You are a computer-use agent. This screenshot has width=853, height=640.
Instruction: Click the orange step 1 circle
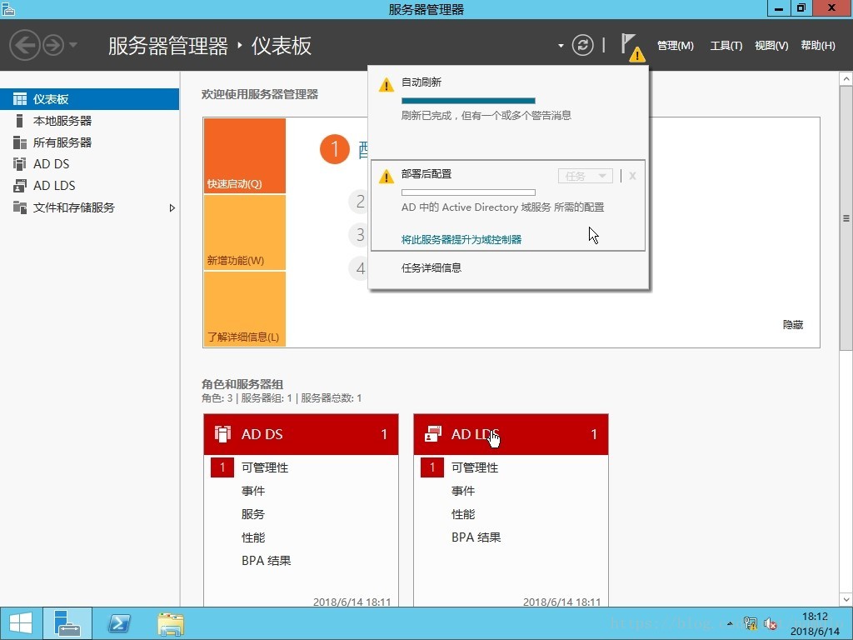point(335,149)
